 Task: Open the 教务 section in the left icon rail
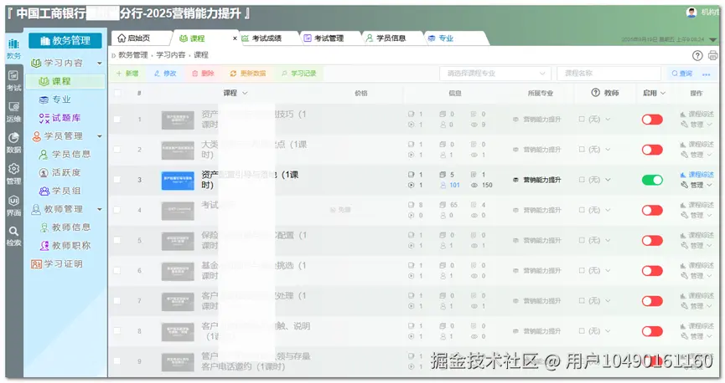pos(14,49)
